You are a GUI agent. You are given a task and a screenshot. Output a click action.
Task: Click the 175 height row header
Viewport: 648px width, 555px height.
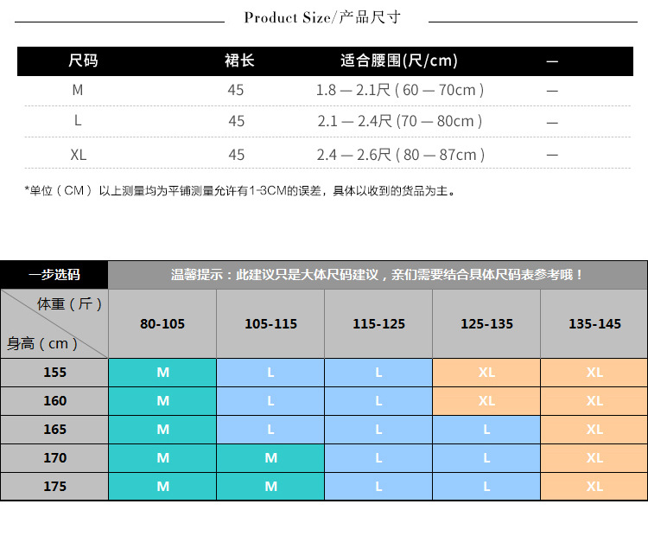pos(54,487)
